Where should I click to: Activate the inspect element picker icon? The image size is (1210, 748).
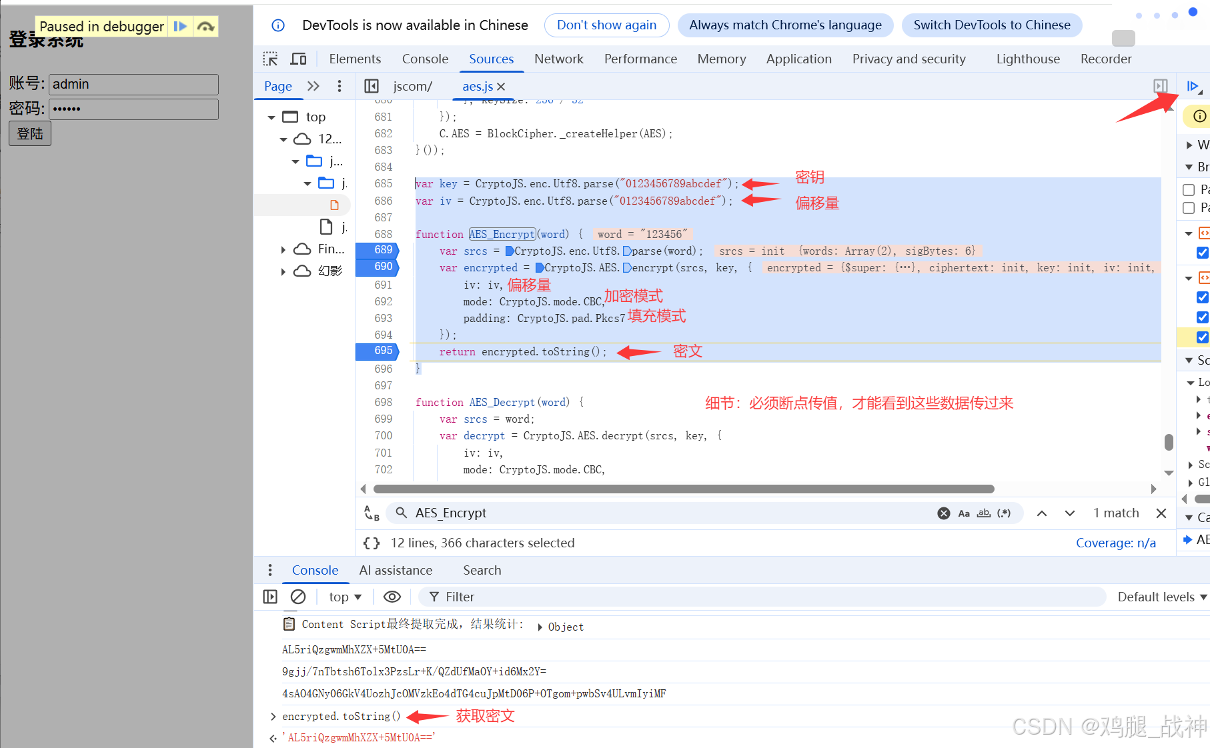tap(270, 59)
